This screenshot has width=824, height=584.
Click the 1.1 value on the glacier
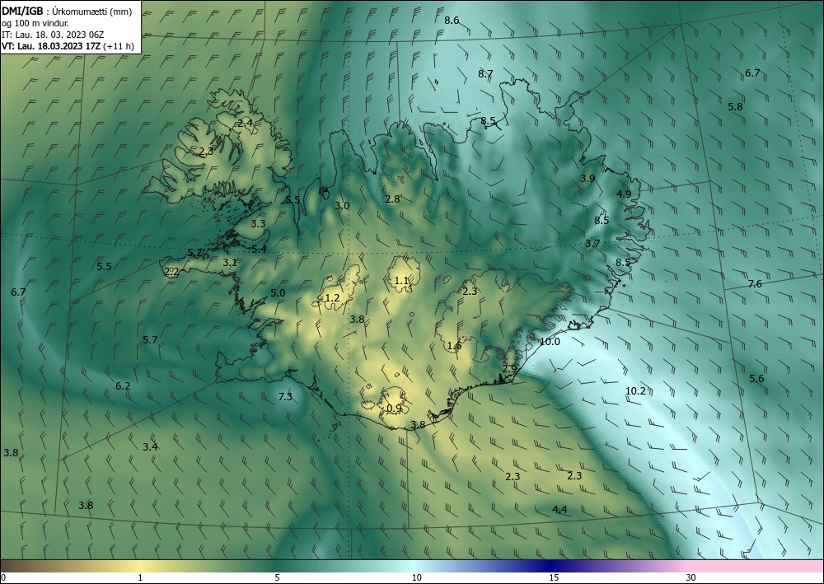coord(401,281)
